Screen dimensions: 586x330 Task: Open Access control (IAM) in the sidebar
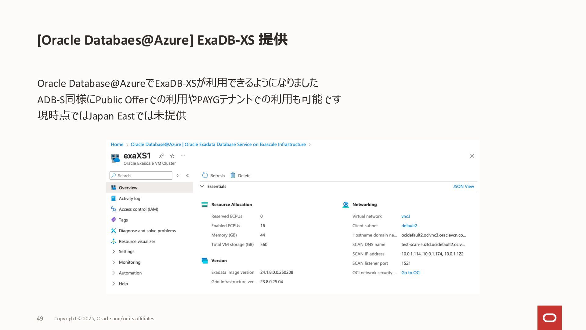coord(138,209)
